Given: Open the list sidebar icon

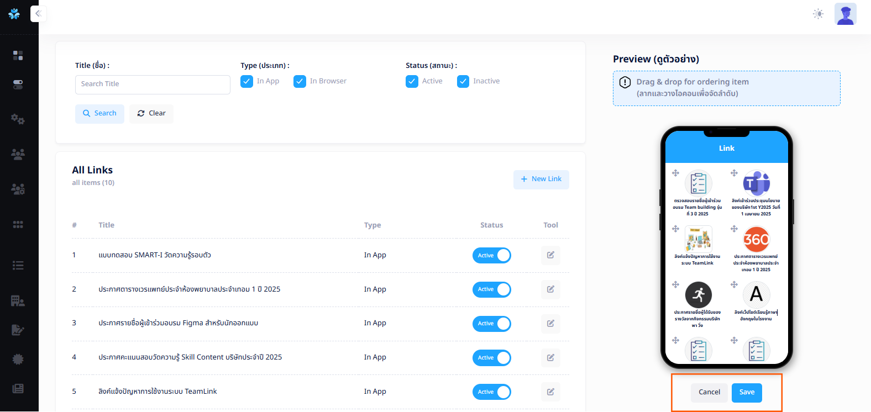Looking at the screenshot, I should click(18, 265).
